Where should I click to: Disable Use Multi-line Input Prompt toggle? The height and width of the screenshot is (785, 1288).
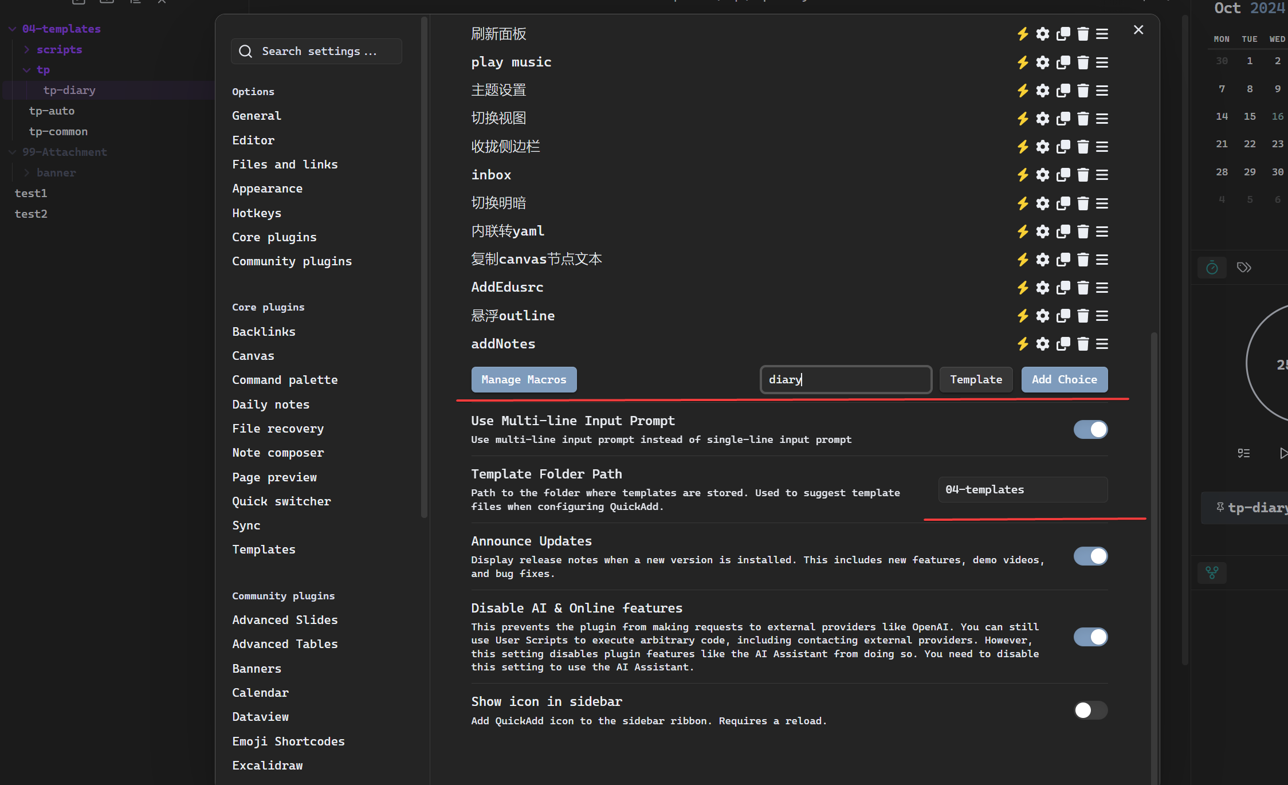[x=1090, y=430]
